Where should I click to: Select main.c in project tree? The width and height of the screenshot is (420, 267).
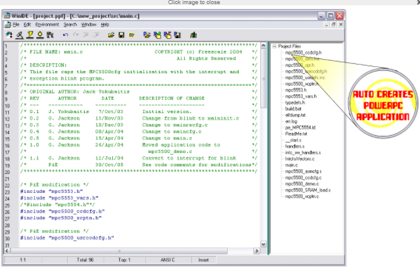click(x=291, y=165)
